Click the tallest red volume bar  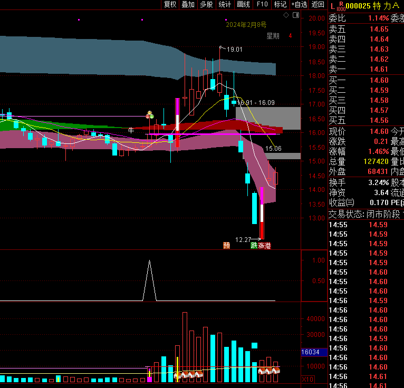(185, 347)
